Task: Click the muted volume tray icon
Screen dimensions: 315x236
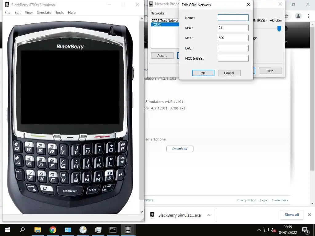Action: pyautogui.click(x=273, y=230)
